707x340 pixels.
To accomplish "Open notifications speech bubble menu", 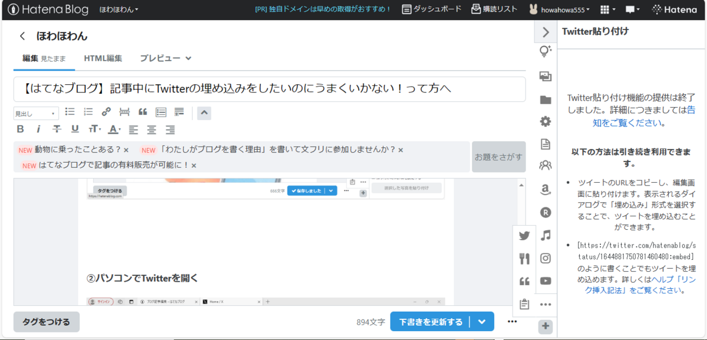I will point(633,9).
